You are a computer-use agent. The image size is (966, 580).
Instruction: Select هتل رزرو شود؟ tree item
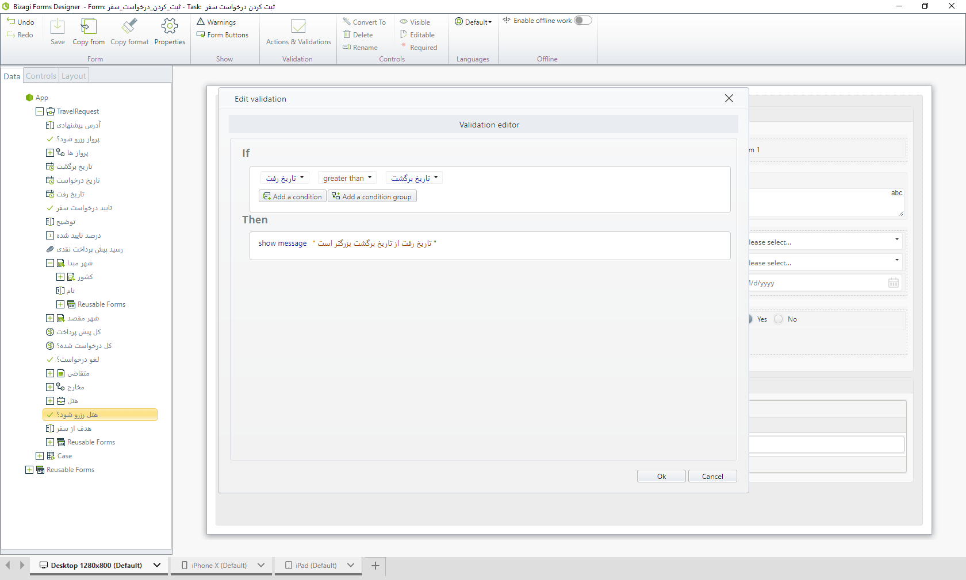(x=100, y=415)
